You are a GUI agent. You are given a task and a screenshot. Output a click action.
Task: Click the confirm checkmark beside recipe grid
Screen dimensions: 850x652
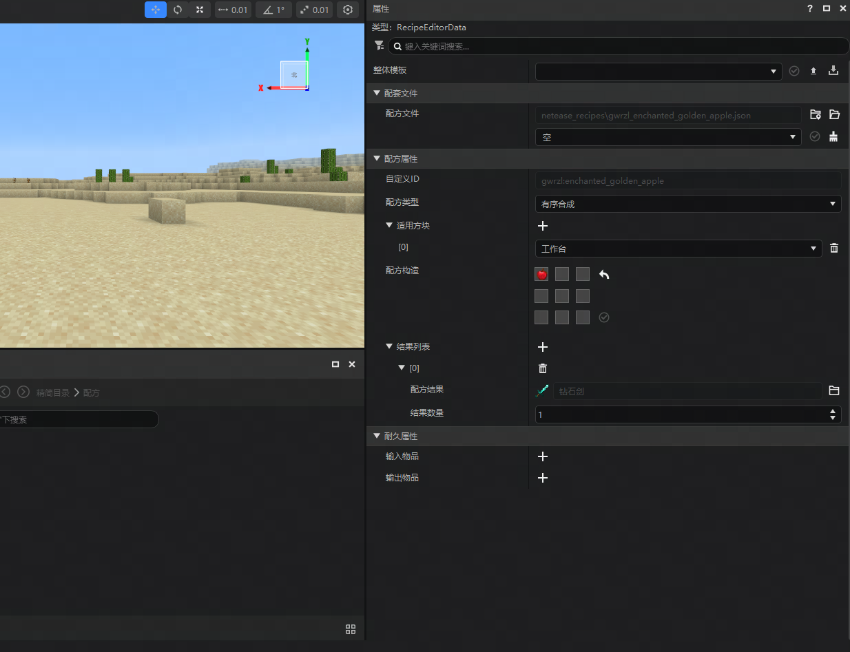coord(604,317)
